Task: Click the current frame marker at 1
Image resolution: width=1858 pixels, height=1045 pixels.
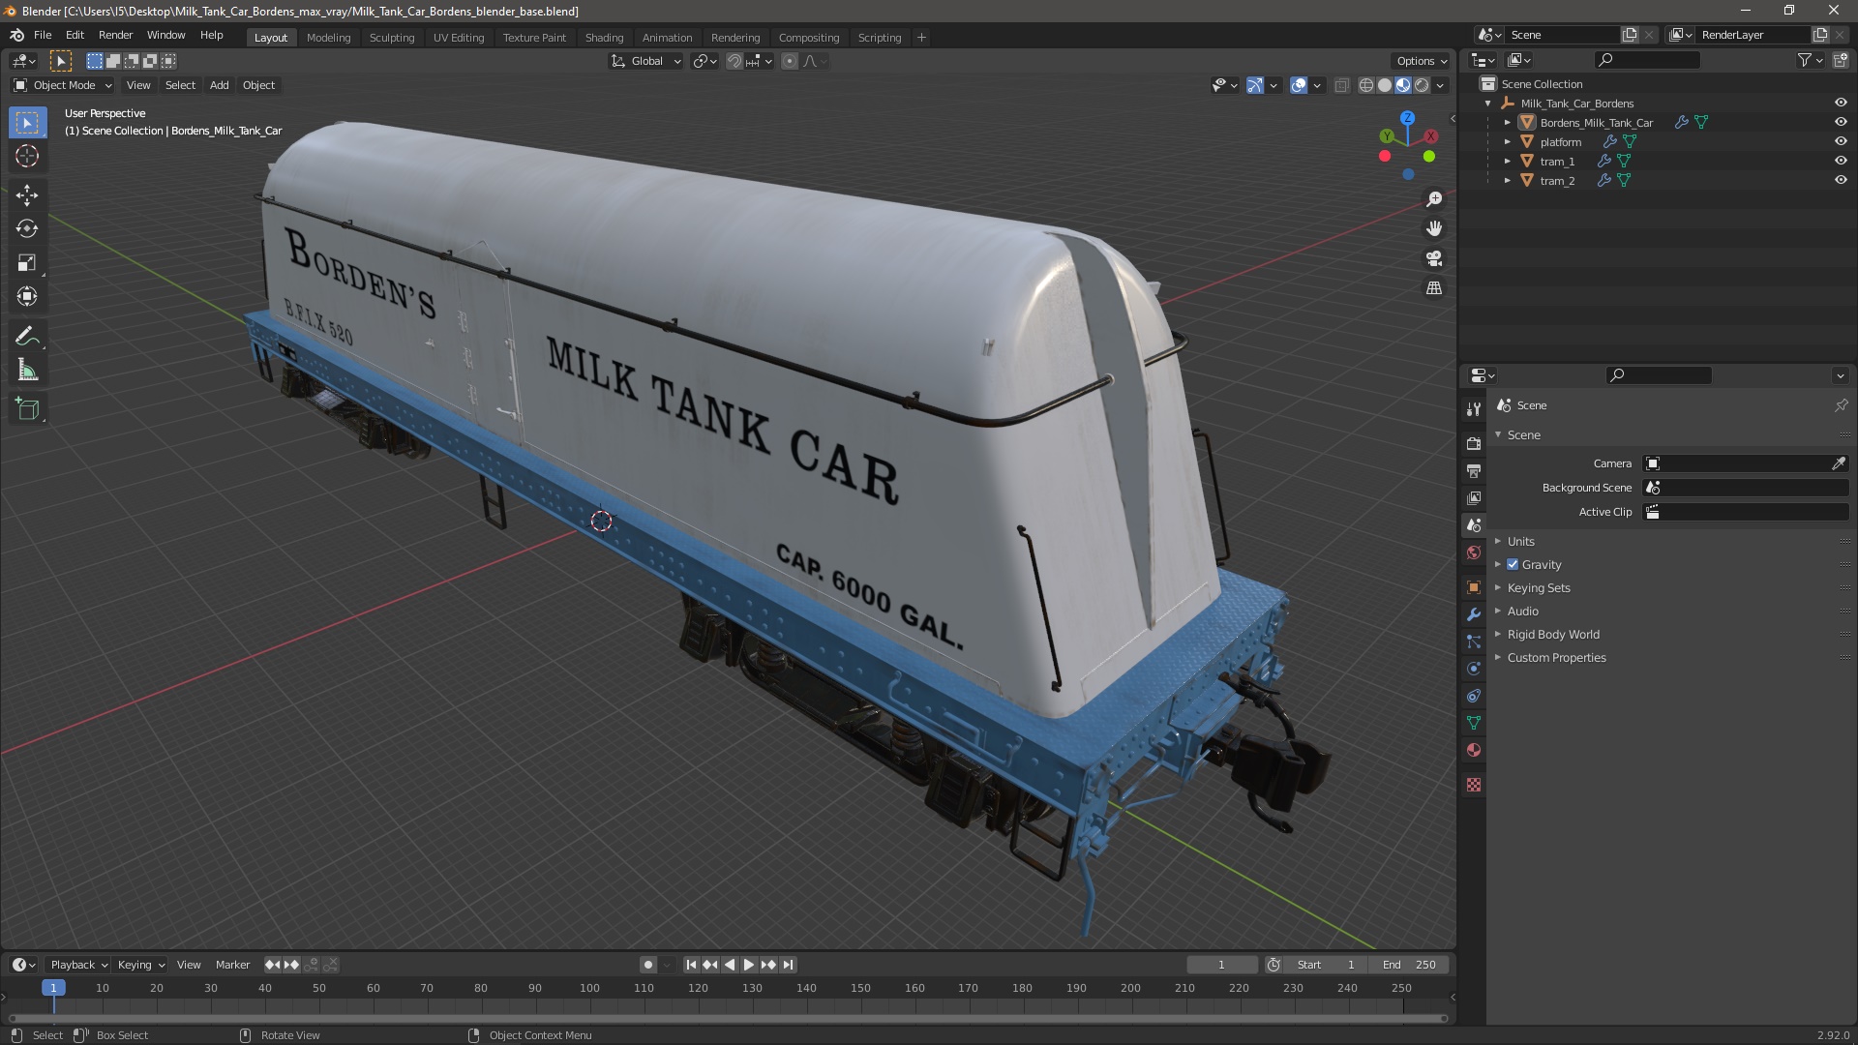Action: point(53,988)
